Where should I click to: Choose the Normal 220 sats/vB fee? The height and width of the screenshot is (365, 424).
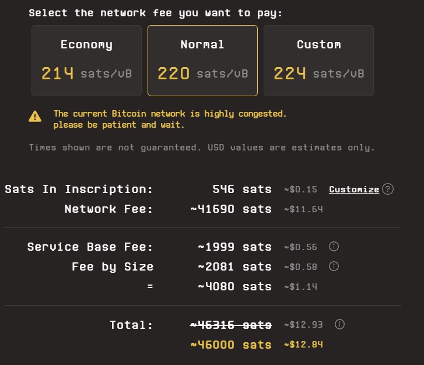pos(202,60)
